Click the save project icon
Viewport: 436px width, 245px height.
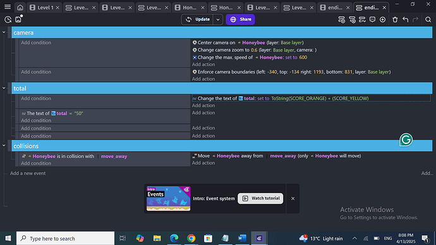click(x=18, y=20)
